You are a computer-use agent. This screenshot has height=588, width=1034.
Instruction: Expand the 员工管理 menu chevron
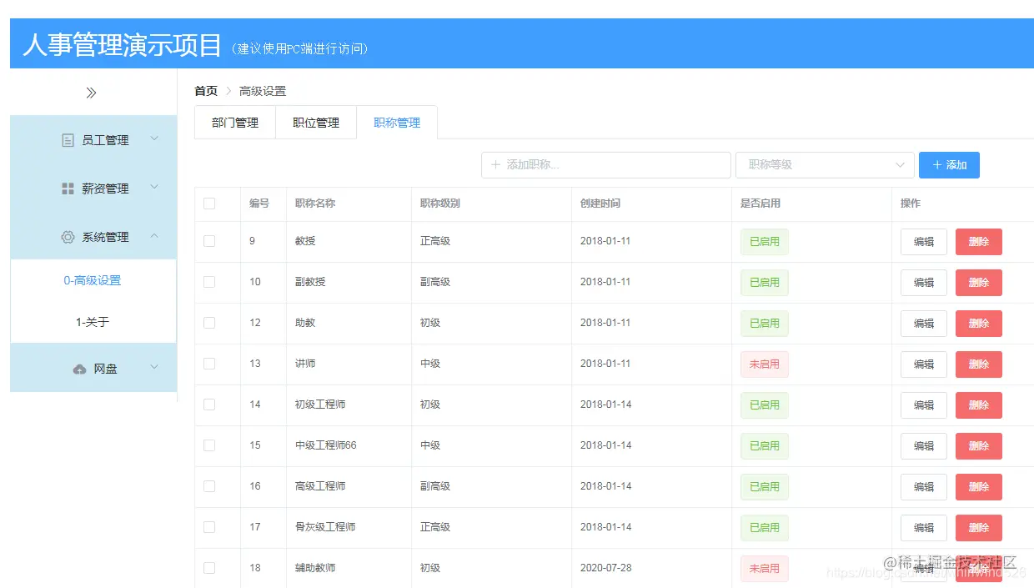coord(154,139)
